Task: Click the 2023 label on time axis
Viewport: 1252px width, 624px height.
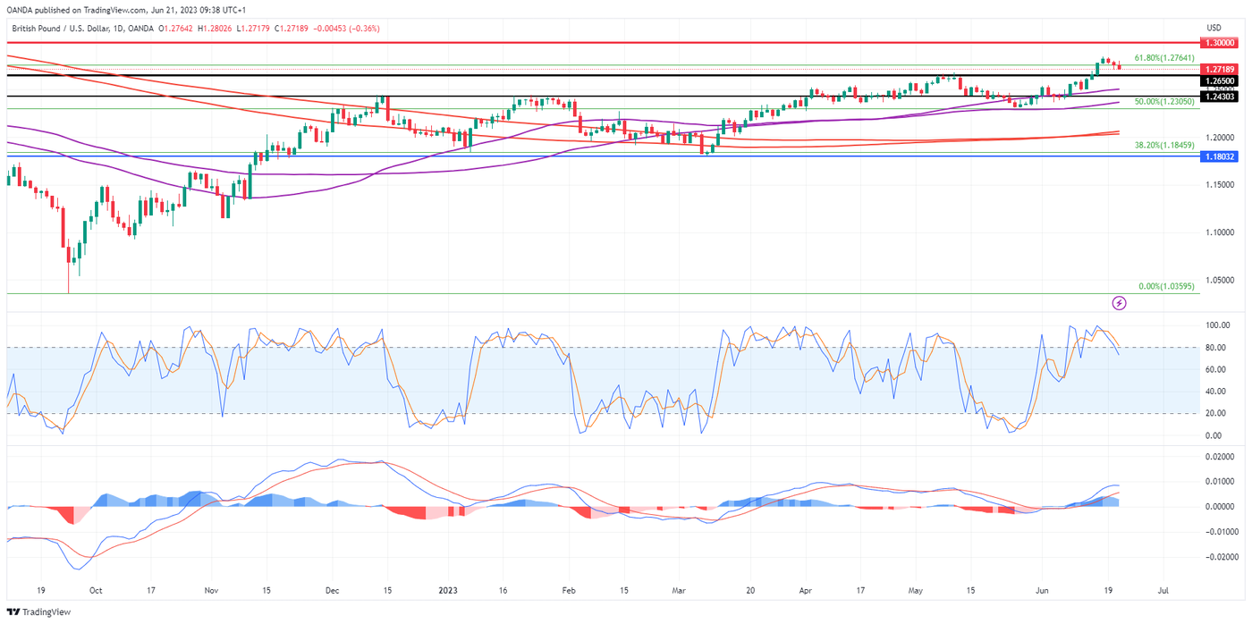Action: [x=448, y=591]
